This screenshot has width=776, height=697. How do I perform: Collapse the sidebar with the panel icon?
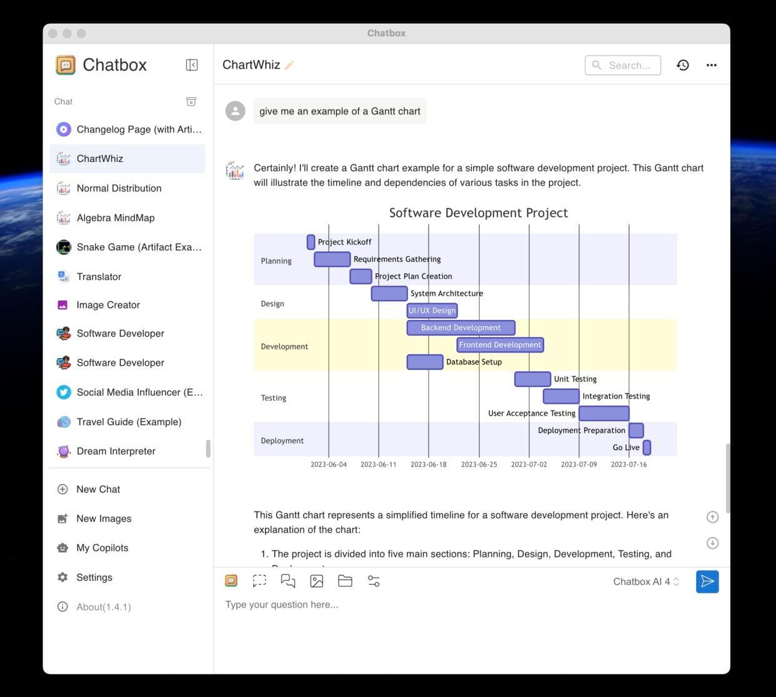[191, 64]
